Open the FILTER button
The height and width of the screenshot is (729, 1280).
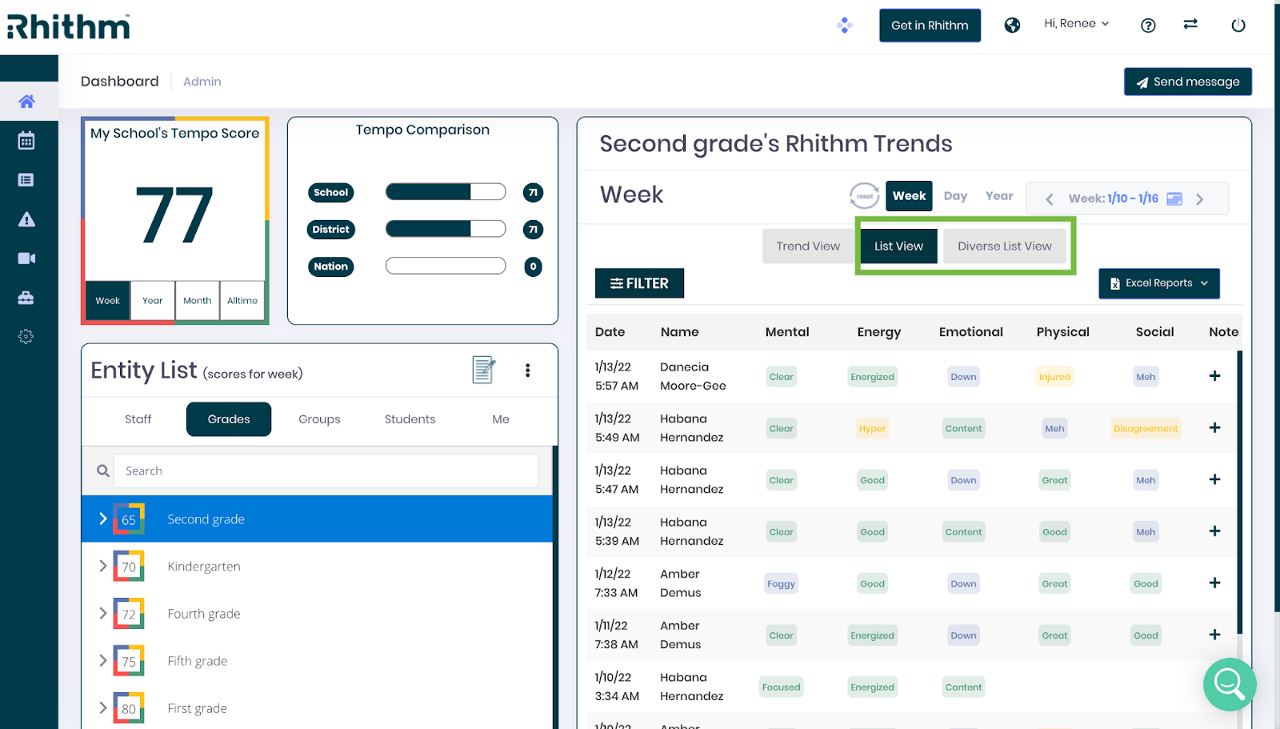click(x=639, y=283)
